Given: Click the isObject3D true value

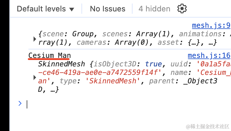Looking at the screenshot, I should [x=153, y=64].
